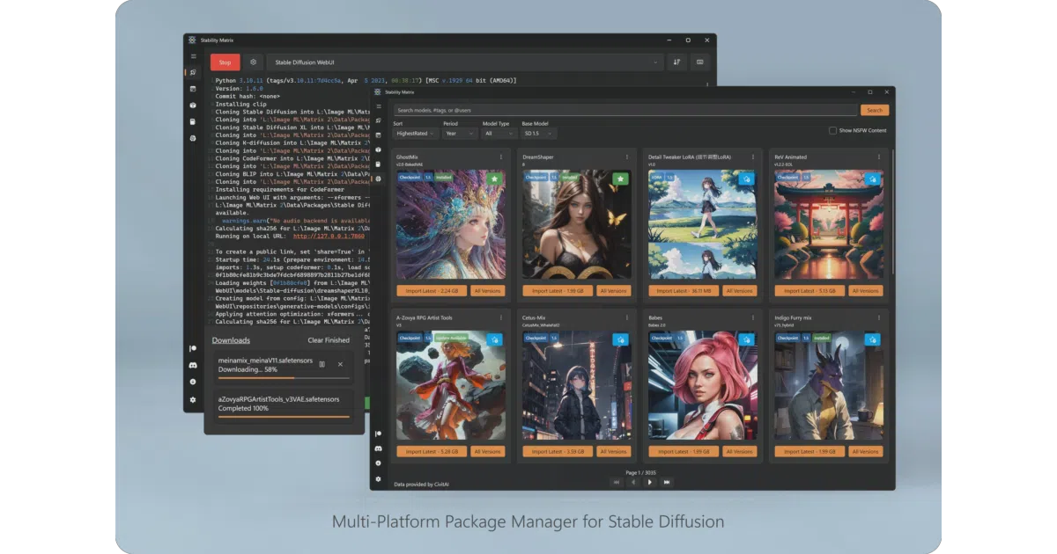
Task: Click All Versions on DreamShaper card
Action: point(613,291)
